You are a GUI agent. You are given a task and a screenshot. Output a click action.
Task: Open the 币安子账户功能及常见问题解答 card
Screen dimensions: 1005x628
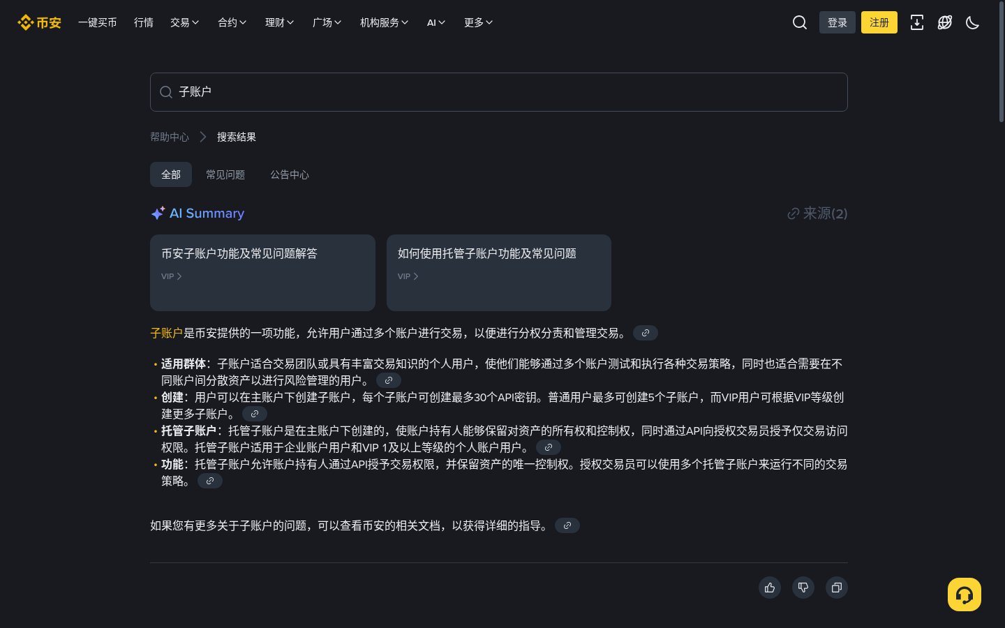[262, 273]
